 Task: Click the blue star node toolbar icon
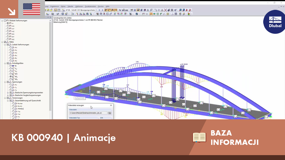(135, 10)
